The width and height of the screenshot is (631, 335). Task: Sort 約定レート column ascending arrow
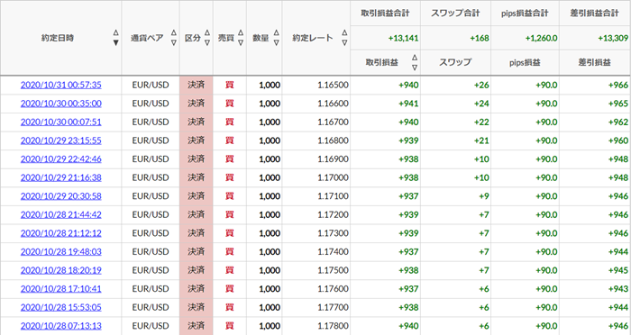[x=344, y=32]
